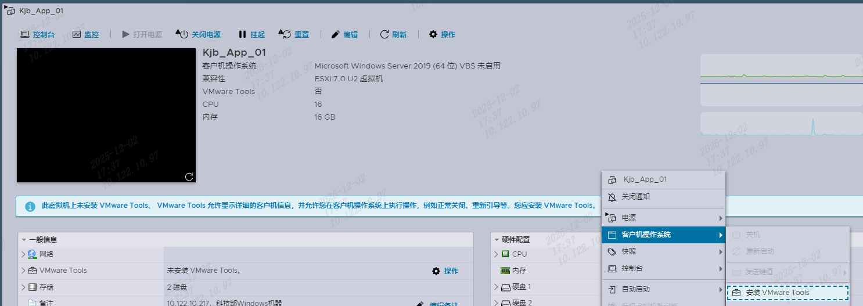Click the ESXi 7.0 U2 虚拟机 text
Viewport: 863px width, 306px height.
[x=349, y=79]
